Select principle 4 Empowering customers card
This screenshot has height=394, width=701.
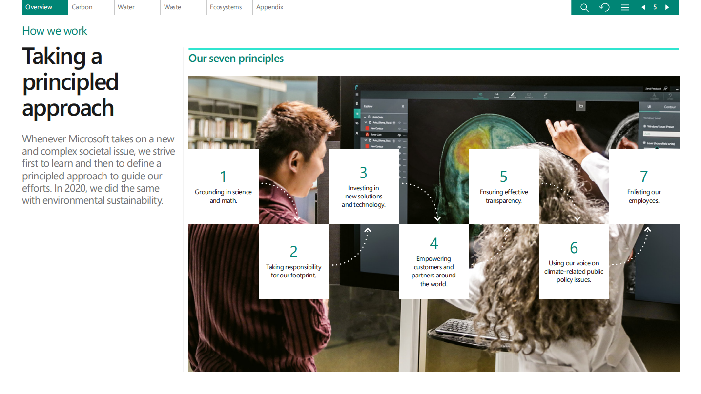[433, 261]
